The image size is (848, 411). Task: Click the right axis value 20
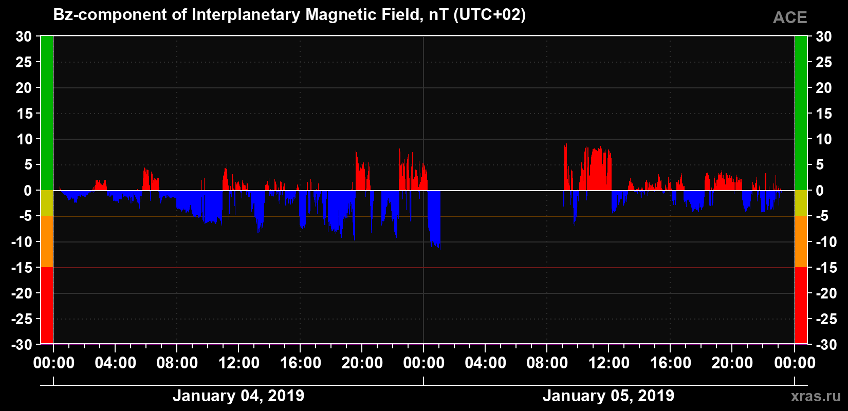(824, 88)
